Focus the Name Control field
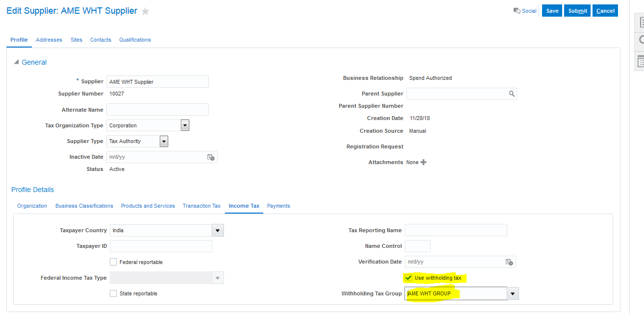 click(418, 246)
